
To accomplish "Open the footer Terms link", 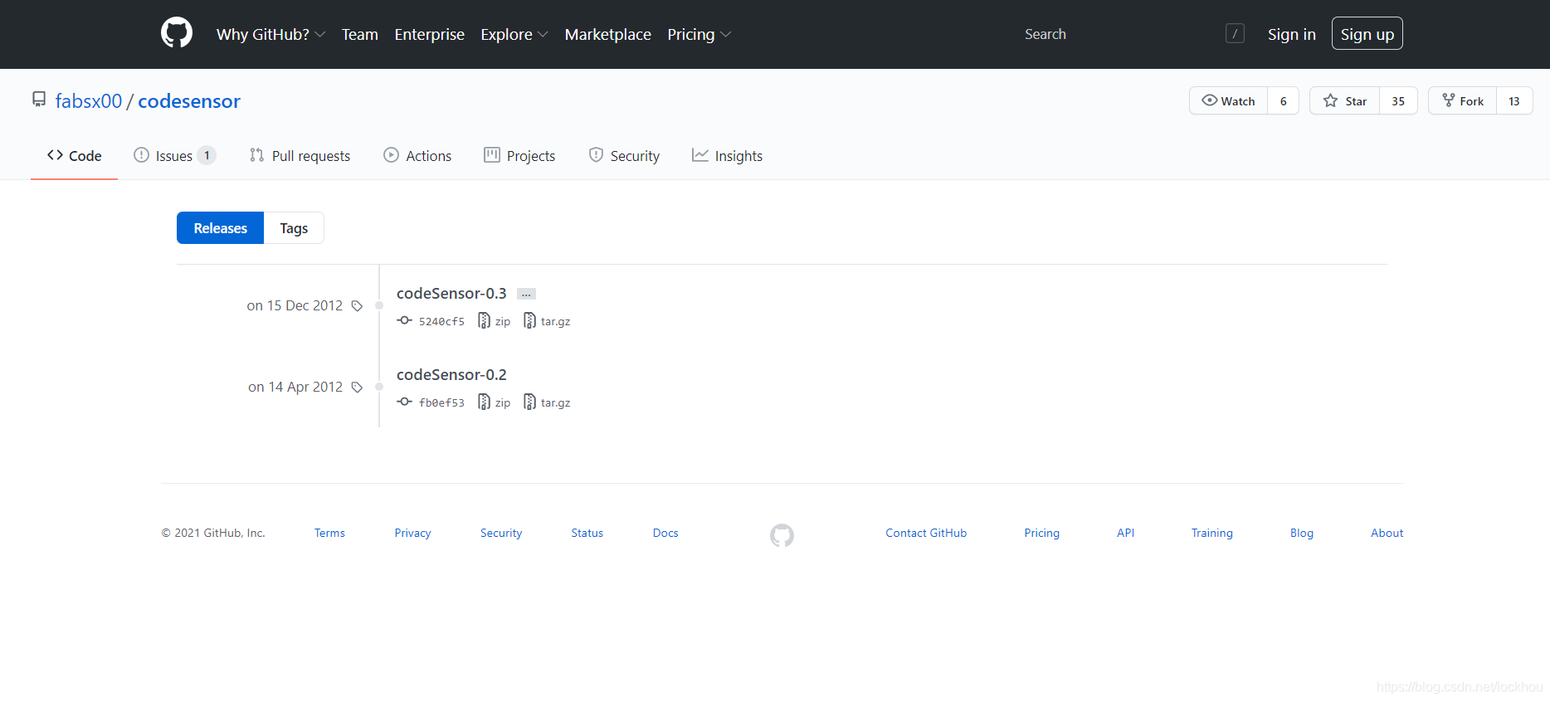I will 329,533.
